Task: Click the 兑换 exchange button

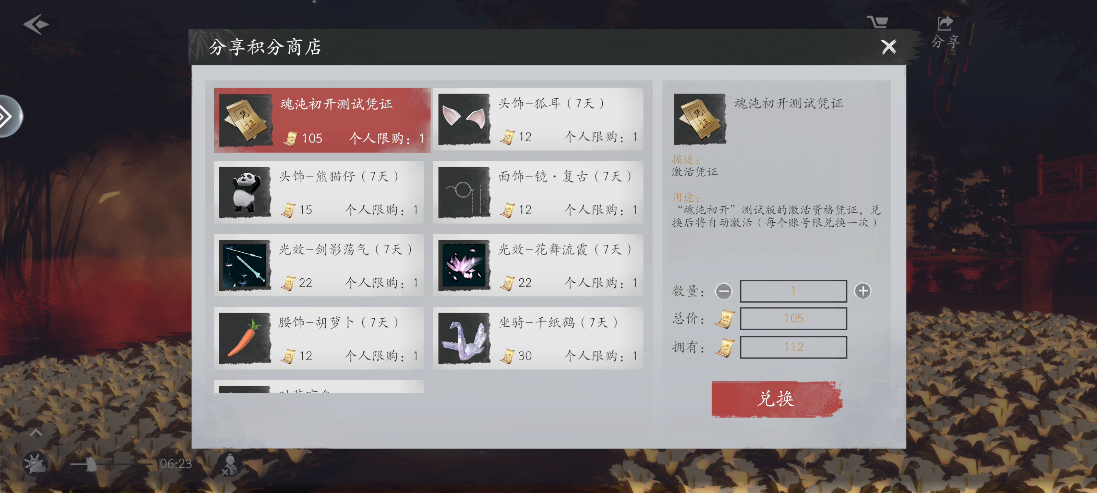Action: tap(777, 399)
